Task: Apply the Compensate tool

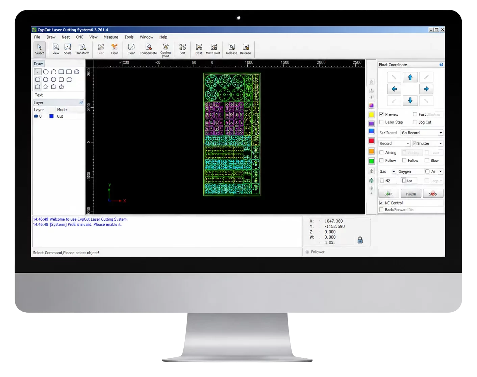Action: pyautogui.click(x=148, y=49)
